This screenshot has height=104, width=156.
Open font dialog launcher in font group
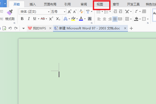tap(92, 23)
